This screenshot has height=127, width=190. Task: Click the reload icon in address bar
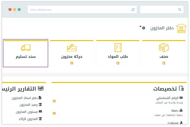(133, 10)
